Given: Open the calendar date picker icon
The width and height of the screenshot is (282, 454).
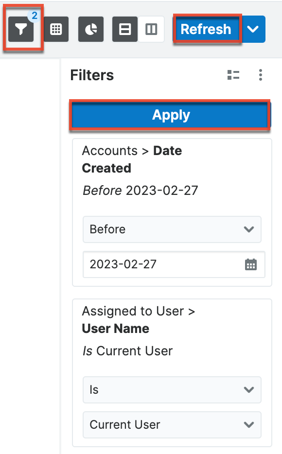Looking at the screenshot, I should click(251, 264).
